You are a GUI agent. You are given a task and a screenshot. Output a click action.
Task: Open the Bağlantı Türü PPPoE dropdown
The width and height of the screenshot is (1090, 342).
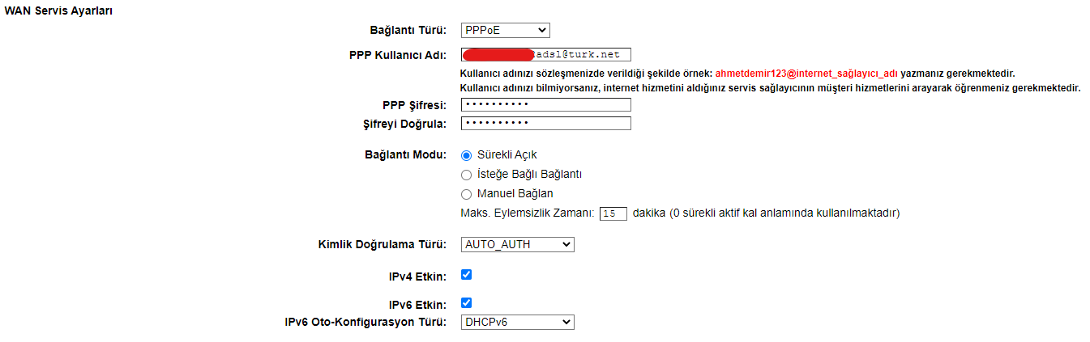tap(505, 31)
